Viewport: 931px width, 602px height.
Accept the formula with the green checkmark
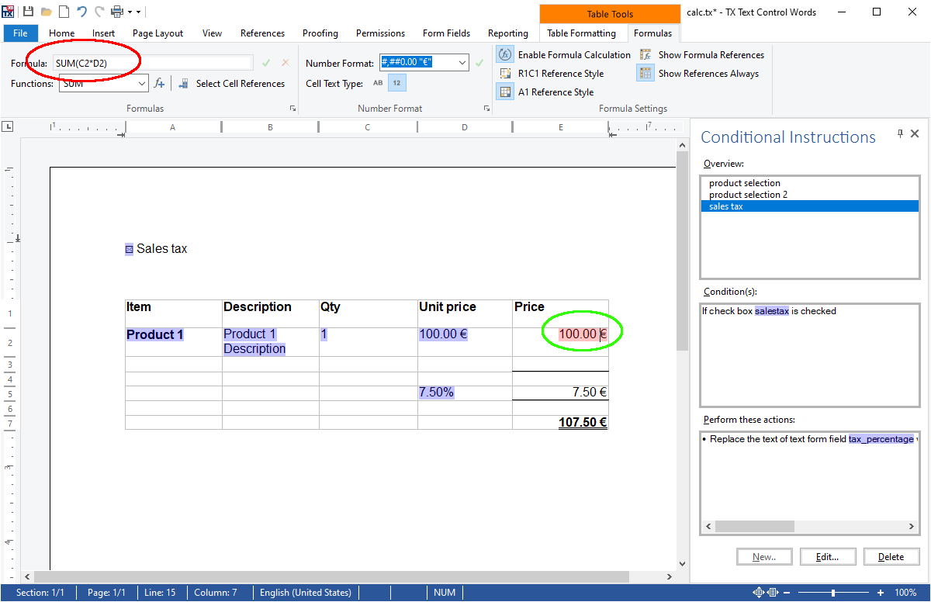click(x=266, y=63)
